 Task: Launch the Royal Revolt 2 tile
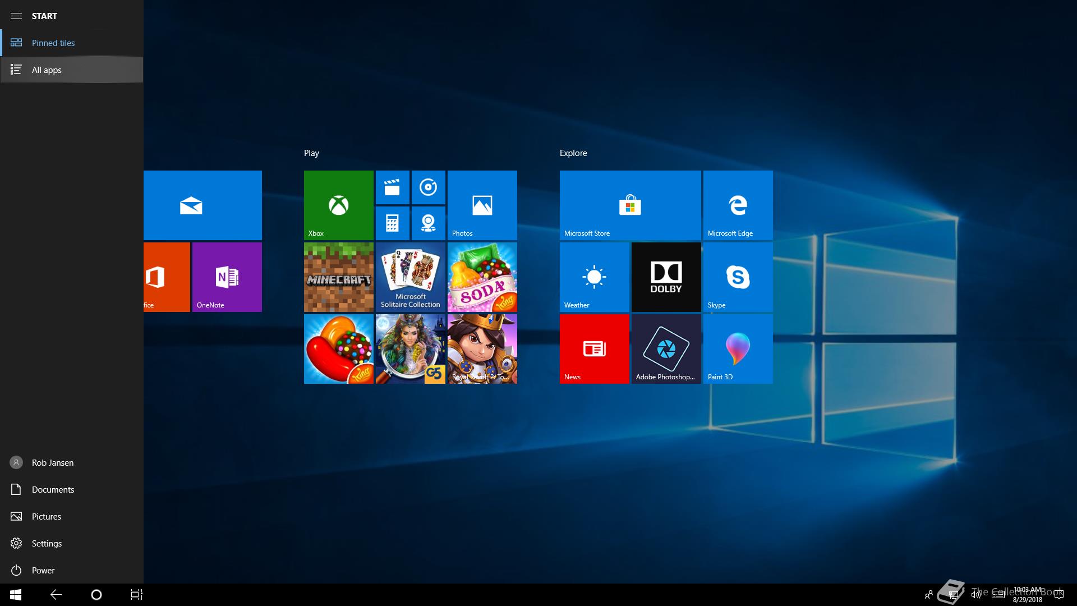(x=482, y=349)
